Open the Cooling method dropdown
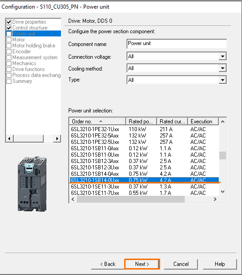Screen dimensions: 242x275 click(222, 68)
